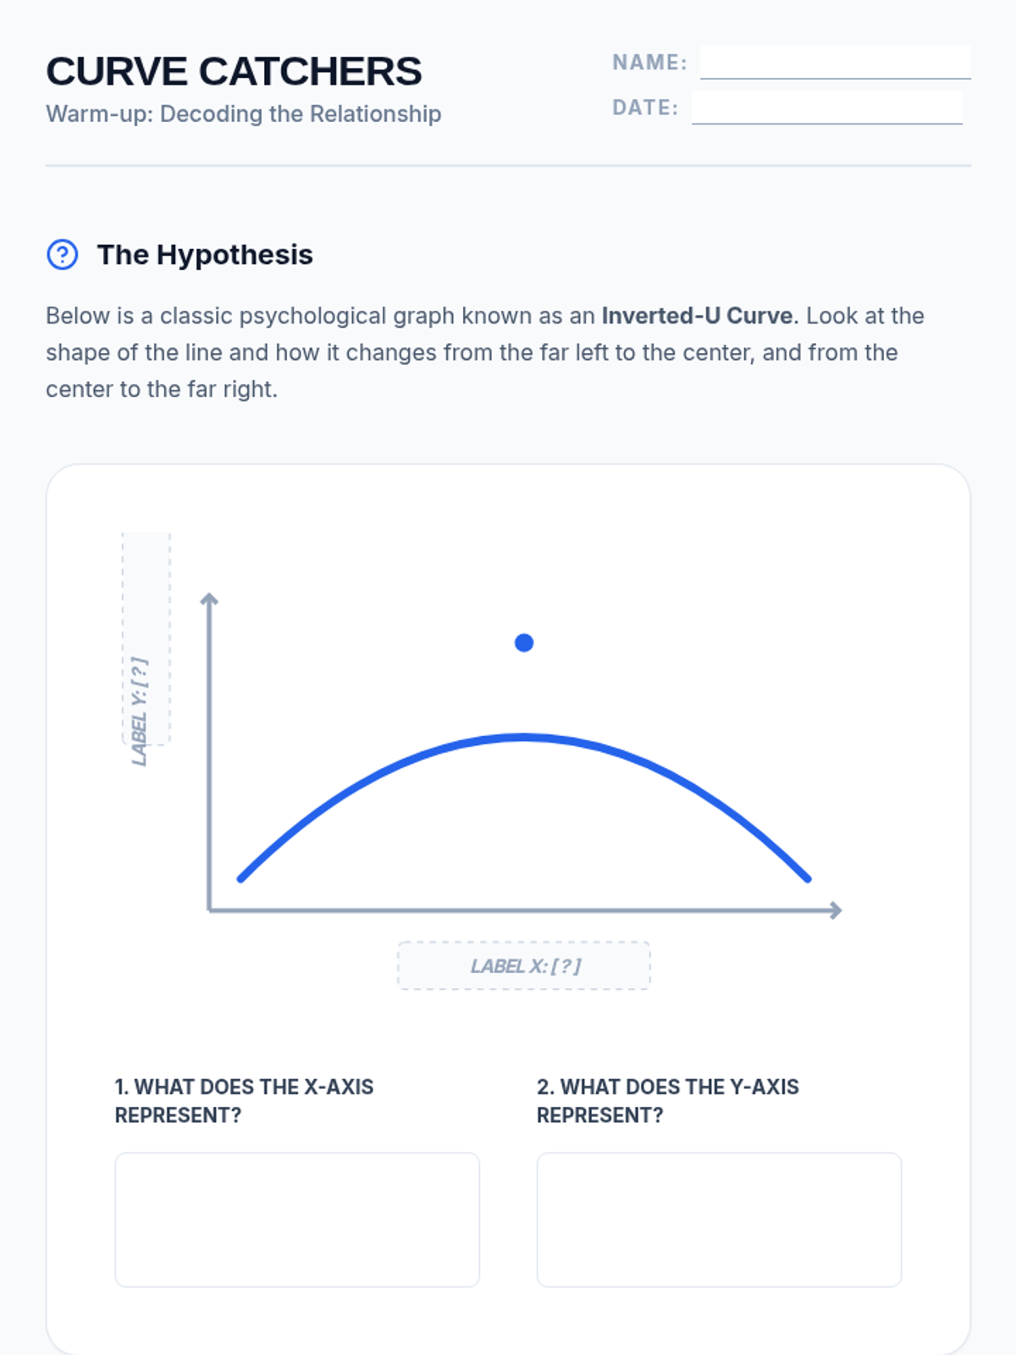The height and width of the screenshot is (1355, 1016).
Task: Click the NAME input line
Action: [835, 63]
